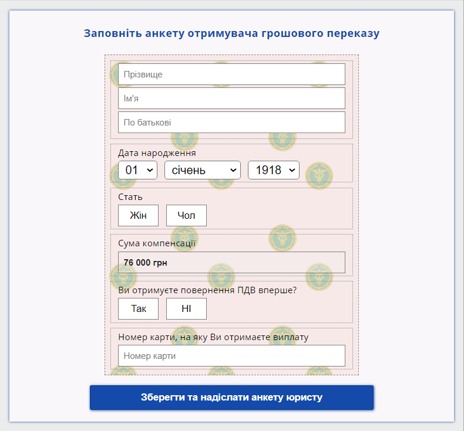This screenshot has height=431, width=464.
Task: Click the Прізвище surname input field
Action: click(x=231, y=74)
